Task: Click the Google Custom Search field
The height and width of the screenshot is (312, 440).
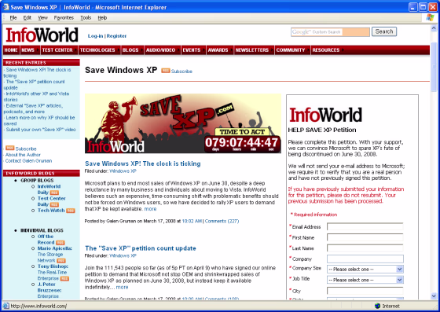Action: pyautogui.click(x=330, y=32)
